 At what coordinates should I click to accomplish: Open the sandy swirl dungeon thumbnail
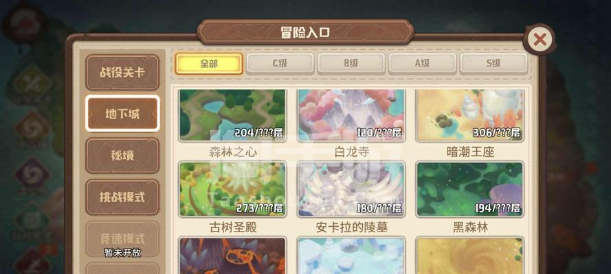470,256
